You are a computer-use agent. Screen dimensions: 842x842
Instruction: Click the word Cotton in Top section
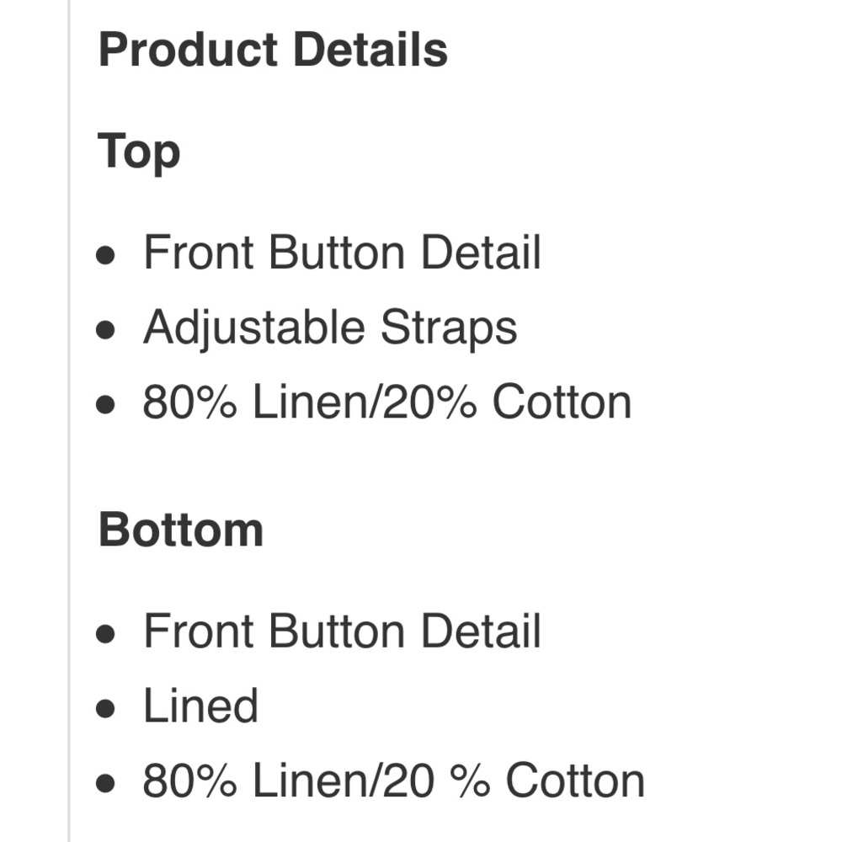click(562, 402)
